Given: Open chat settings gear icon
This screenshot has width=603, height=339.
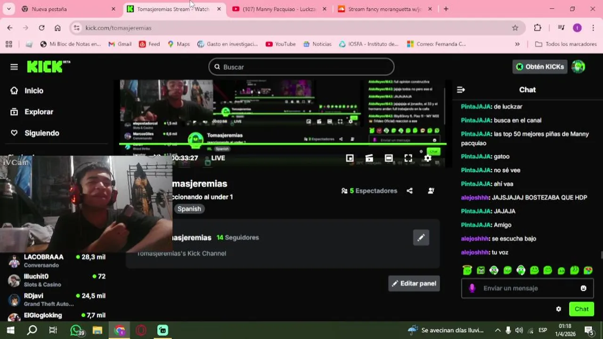Looking at the screenshot, I should (x=559, y=309).
